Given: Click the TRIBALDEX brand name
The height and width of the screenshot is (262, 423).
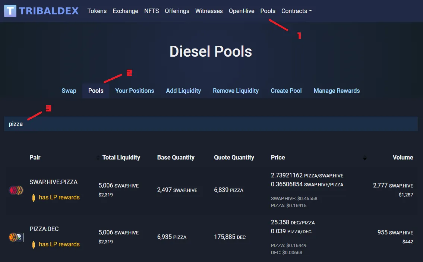Looking at the screenshot, I should [x=49, y=11].
